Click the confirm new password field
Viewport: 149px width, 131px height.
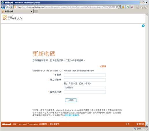[85, 92]
